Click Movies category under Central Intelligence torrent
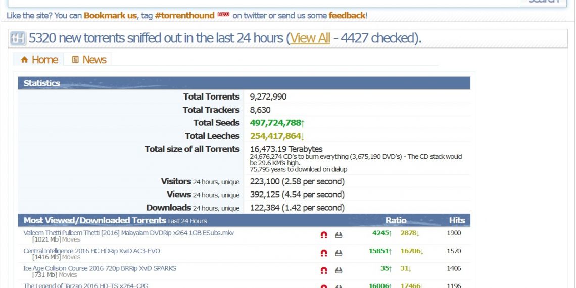576x288 pixels. (x=71, y=257)
